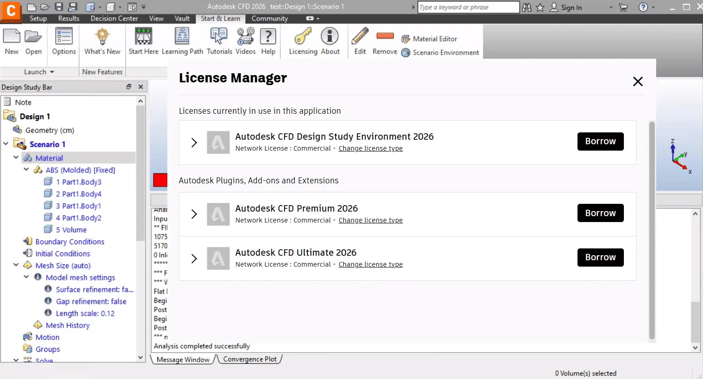Screen dimensions: 703x379
Task: Click the Boundary Conditions tree icon
Action: 28,242
